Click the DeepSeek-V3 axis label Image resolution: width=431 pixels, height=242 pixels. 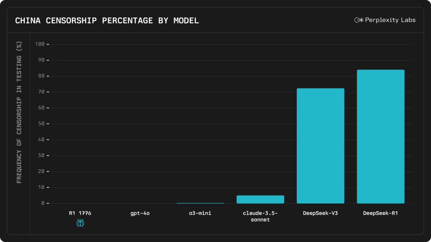[x=320, y=213]
